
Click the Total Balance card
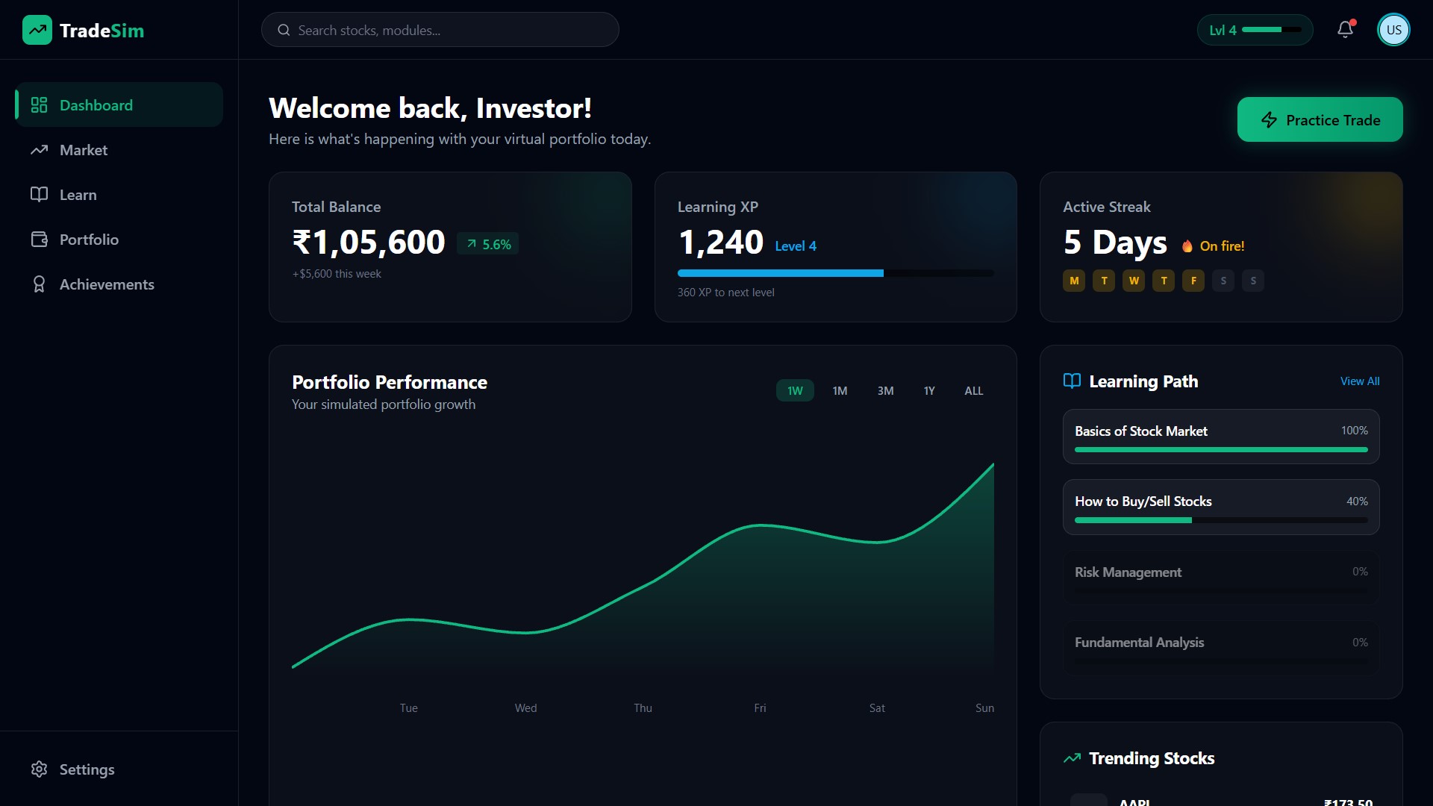450,247
